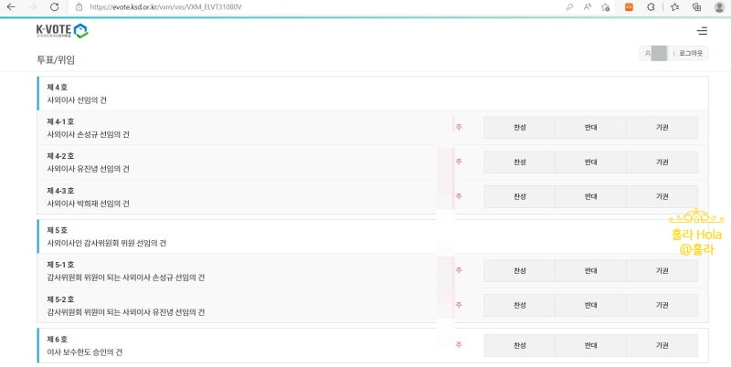
Task: Click the orange extension icon
Action: (629, 6)
